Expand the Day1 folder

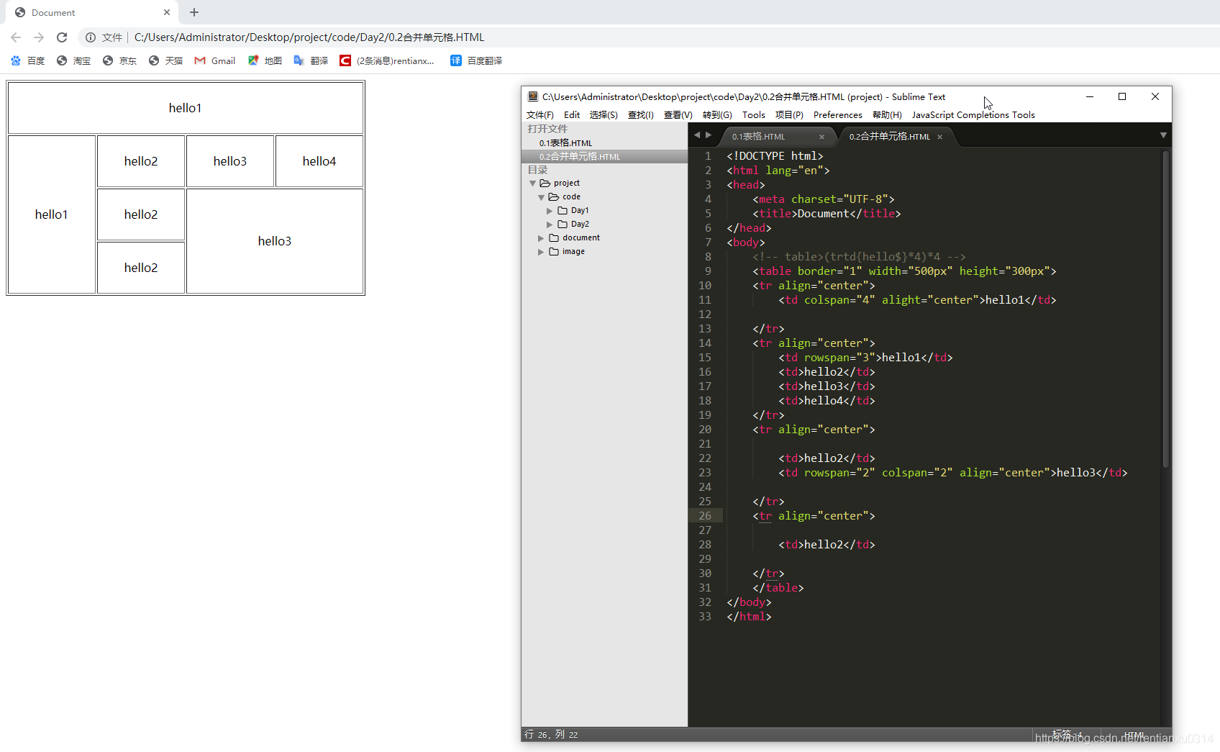[x=550, y=211]
